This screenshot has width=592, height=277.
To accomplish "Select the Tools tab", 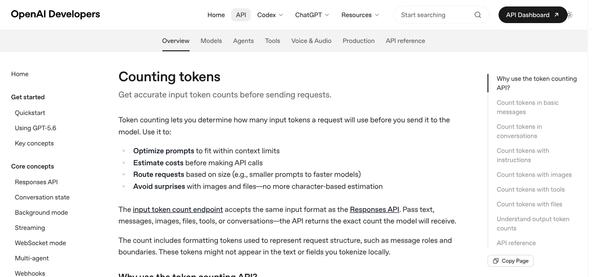I will [272, 41].
